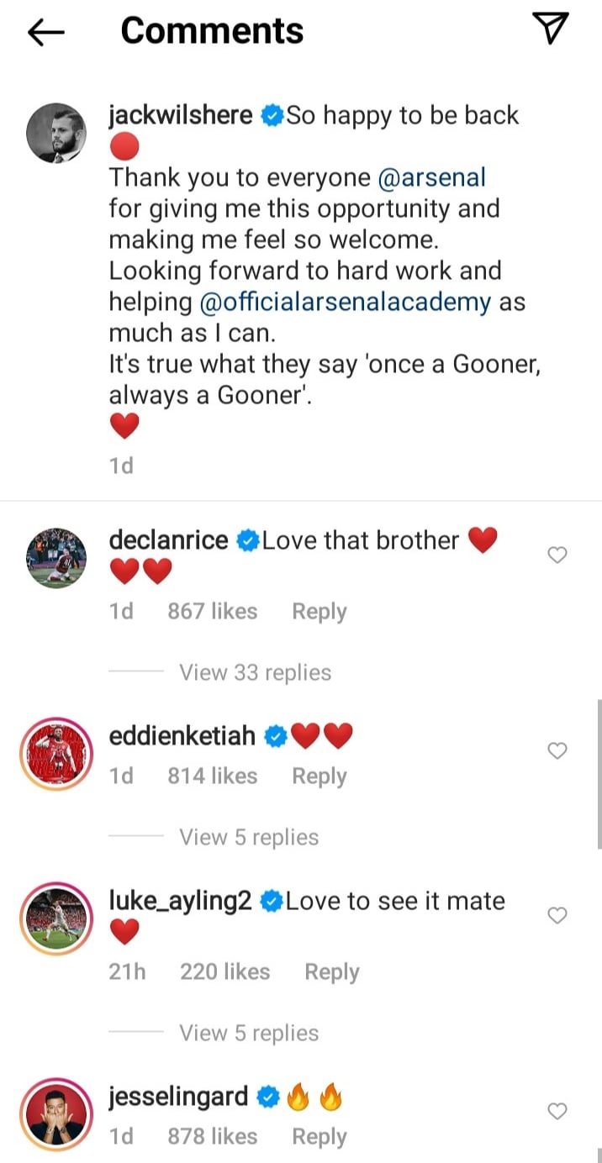
Task: Expand View 5 replies under luke_ayling2
Action: pyautogui.click(x=249, y=1033)
